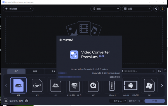Switch to the 热门 popular tab
168x106 pixels.
(x=16, y=71)
